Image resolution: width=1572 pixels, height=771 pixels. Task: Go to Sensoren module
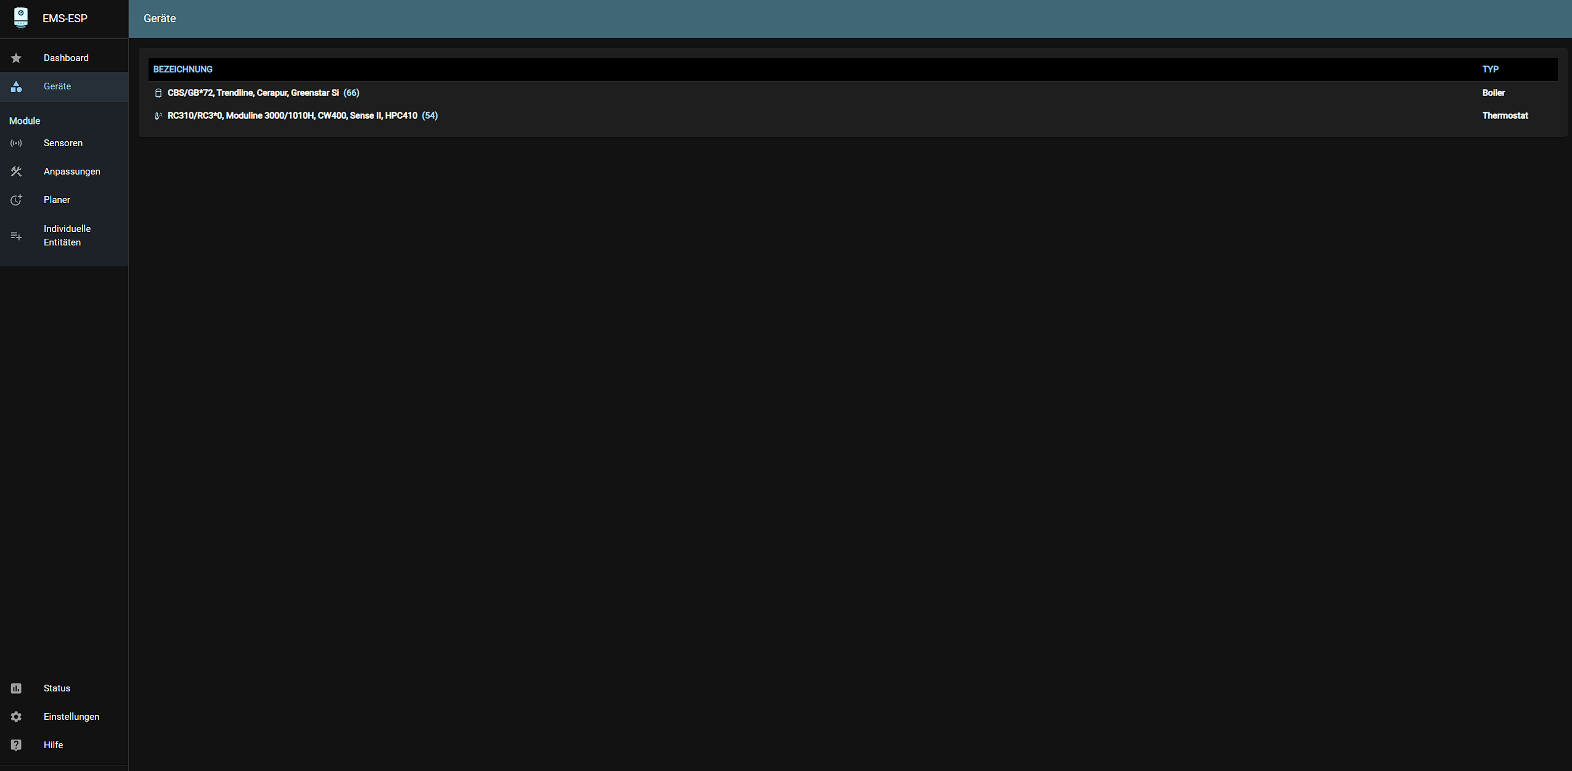[x=64, y=143]
